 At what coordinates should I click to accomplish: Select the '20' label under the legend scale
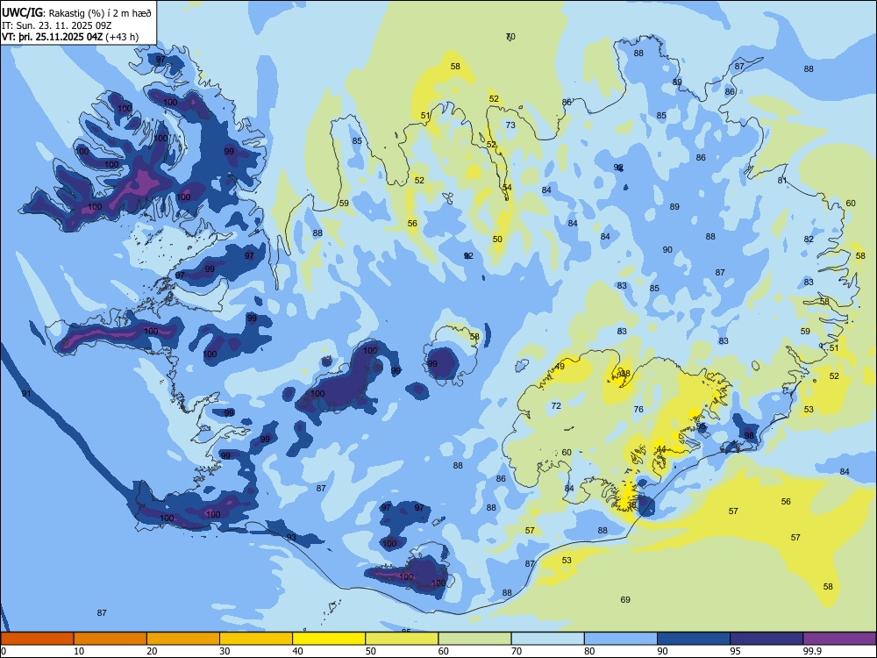click(x=152, y=651)
